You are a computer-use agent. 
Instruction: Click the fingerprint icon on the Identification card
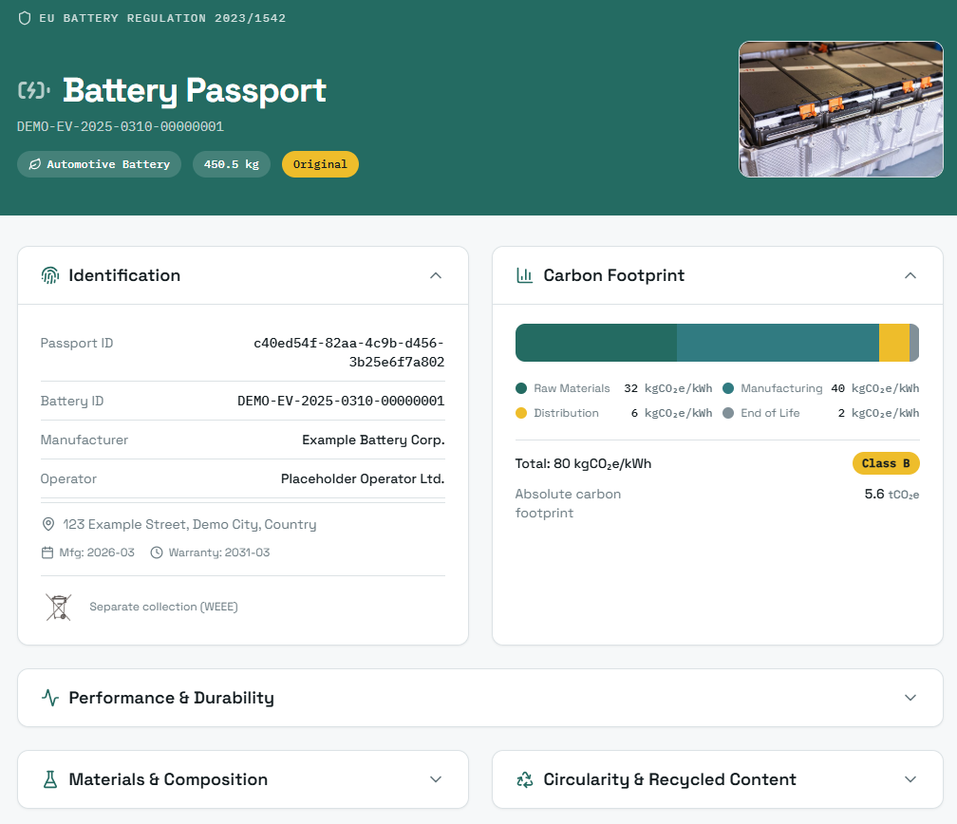[48, 275]
